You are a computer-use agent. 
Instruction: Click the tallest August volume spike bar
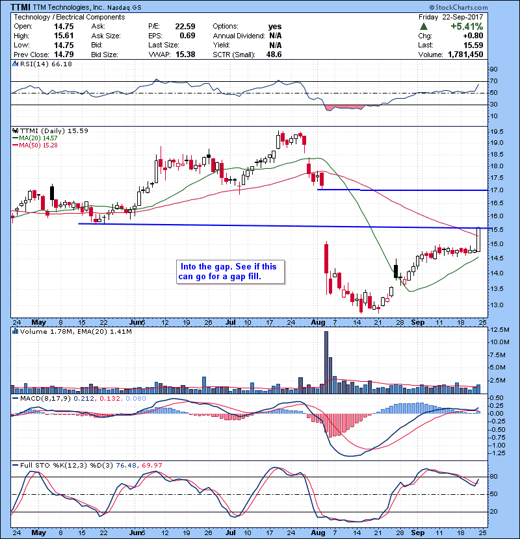[326, 362]
